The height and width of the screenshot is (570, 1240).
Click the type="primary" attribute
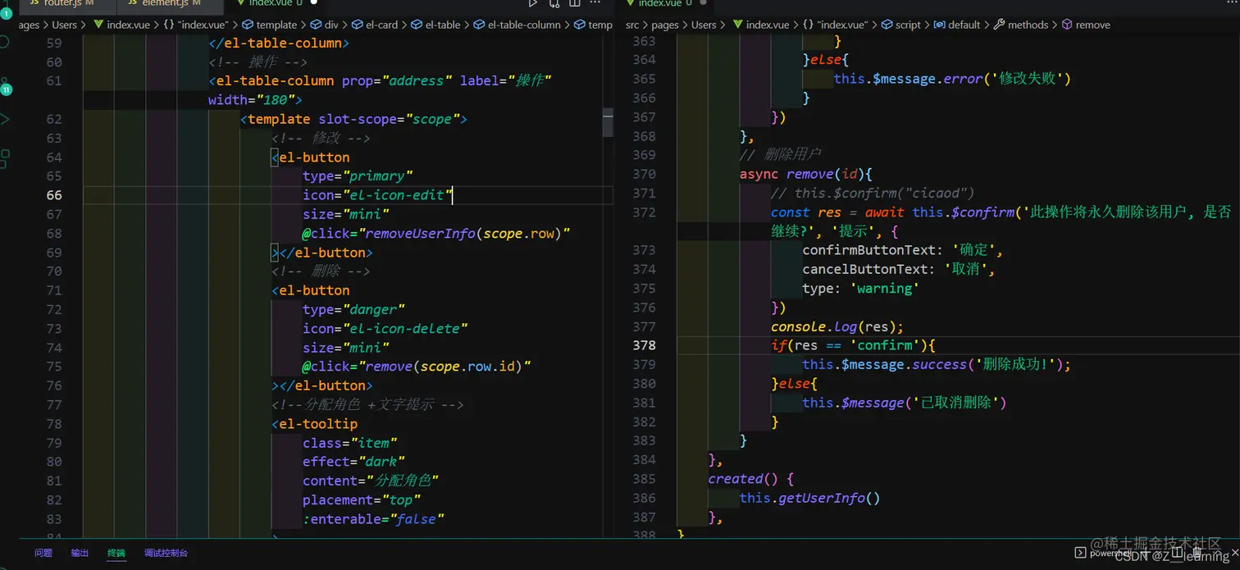click(358, 176)
